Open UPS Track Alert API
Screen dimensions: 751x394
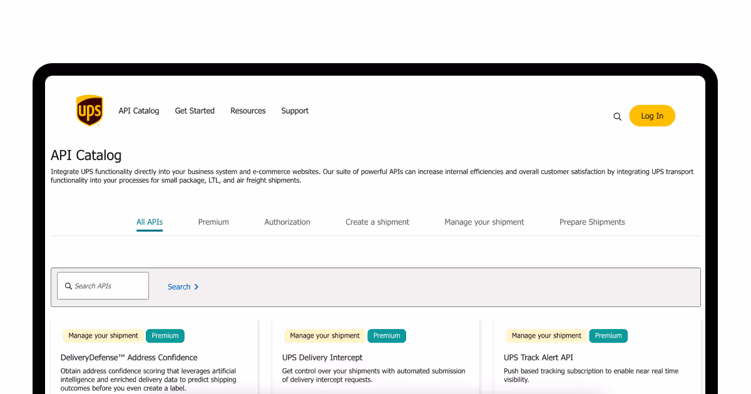[538, 358]
